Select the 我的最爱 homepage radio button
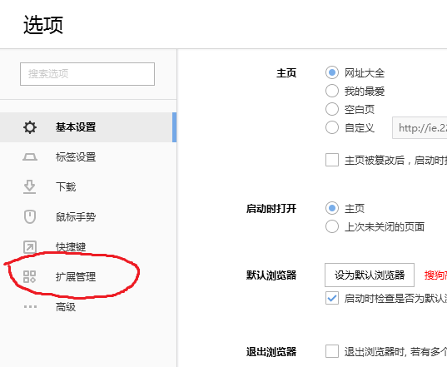 (332, 92)
